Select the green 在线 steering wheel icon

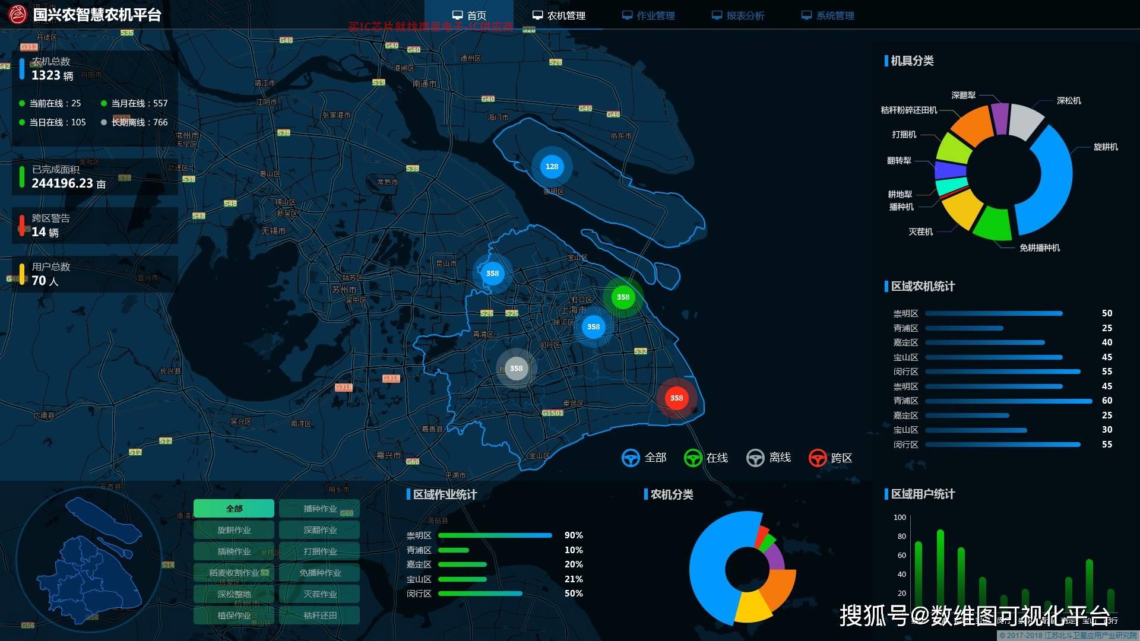click(x=693, y=458)
